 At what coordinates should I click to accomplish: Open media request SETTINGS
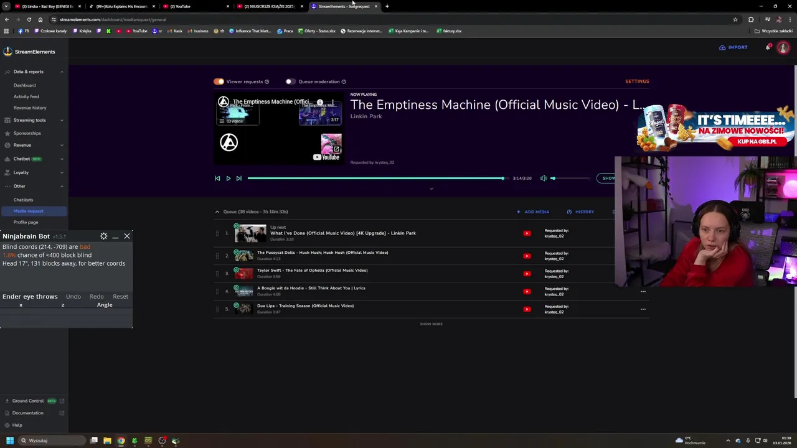[637, 82]
